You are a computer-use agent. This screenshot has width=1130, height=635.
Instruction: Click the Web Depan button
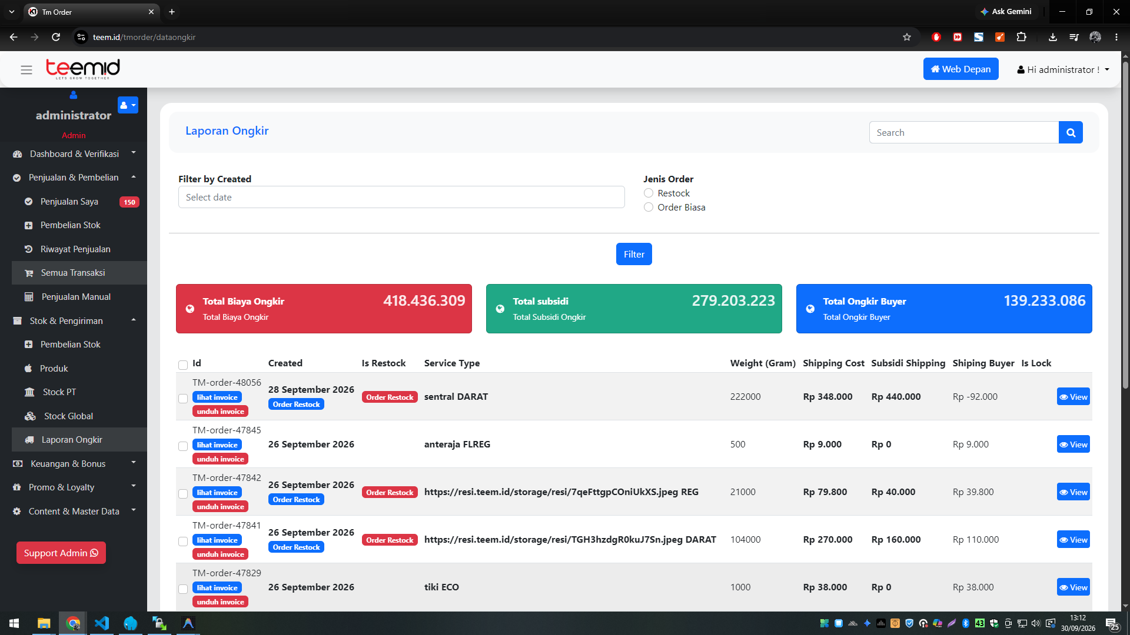click(960, 69)
